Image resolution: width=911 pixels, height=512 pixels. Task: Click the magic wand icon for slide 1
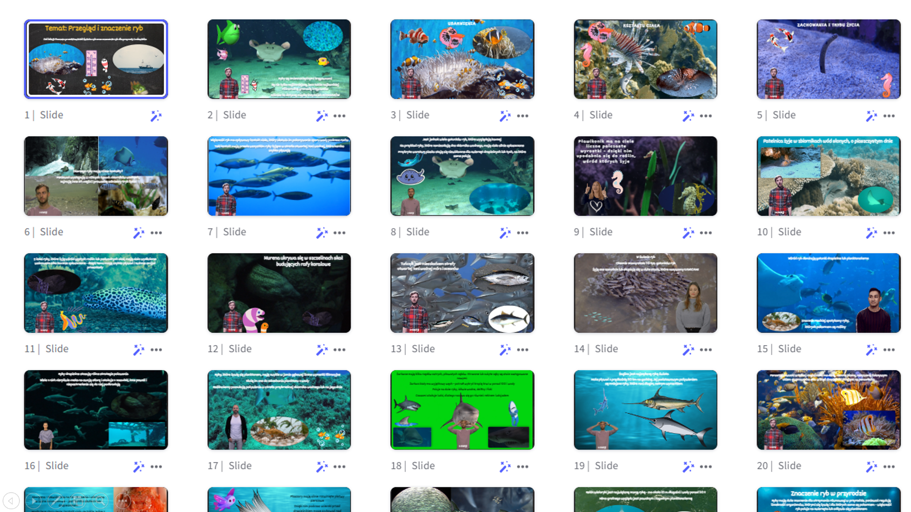156,116
